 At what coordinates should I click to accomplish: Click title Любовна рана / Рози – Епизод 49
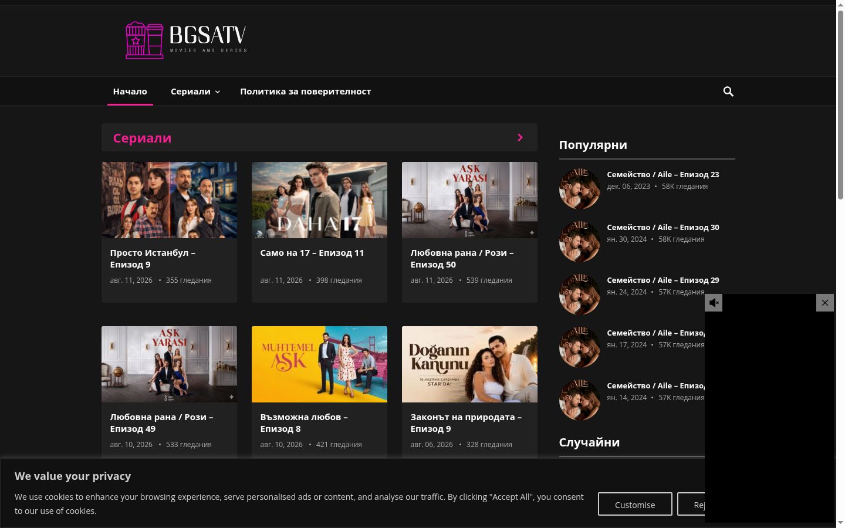tap(161, 423)
